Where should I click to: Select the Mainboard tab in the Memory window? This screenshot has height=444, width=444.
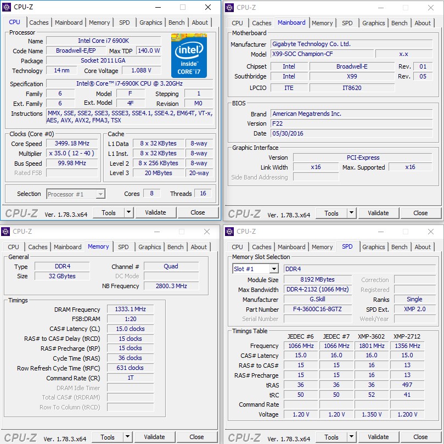[68, 247]
